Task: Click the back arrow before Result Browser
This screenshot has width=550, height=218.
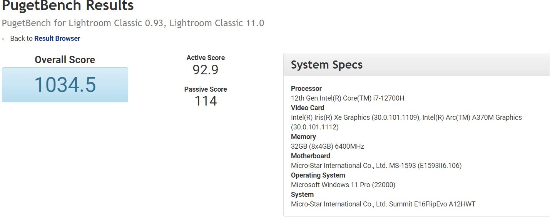Action: (5, 39)
